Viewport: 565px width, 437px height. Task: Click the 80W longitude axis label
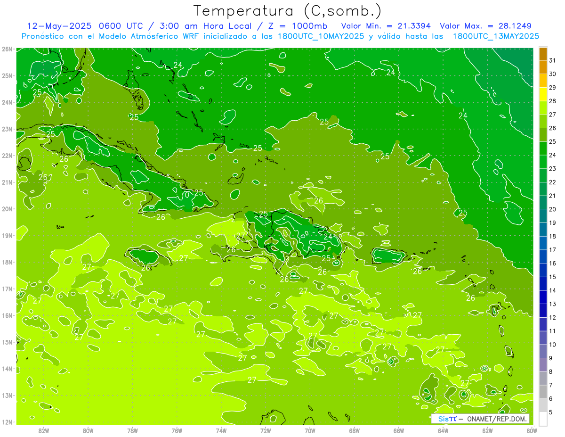[88, 430]
